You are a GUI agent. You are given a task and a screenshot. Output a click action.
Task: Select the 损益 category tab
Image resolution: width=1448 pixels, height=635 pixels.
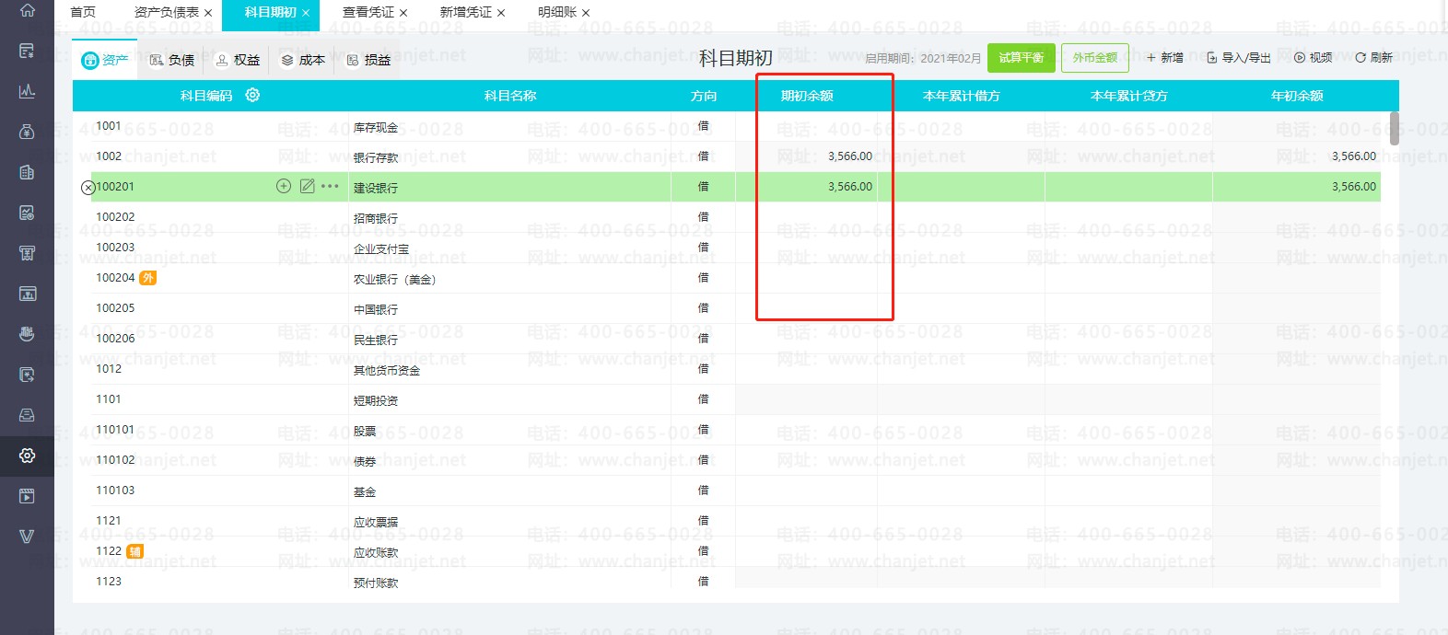point(368,60)
